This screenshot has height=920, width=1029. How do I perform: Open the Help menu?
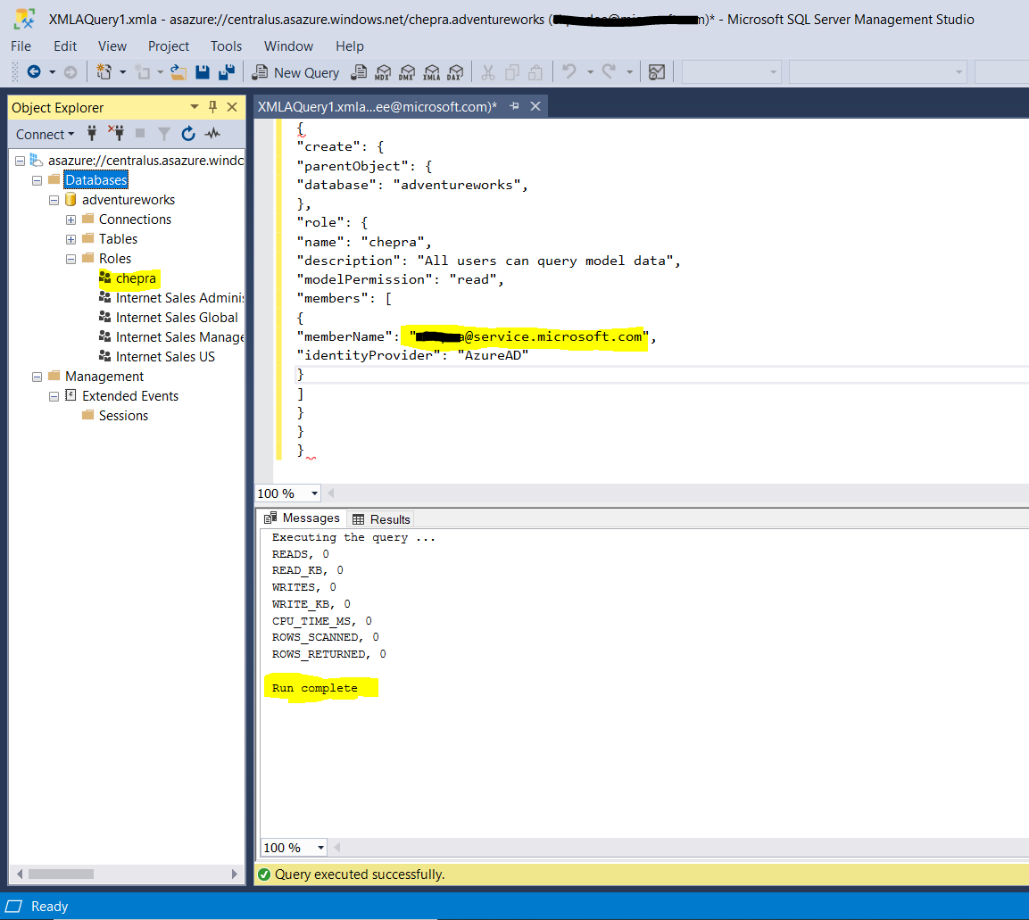(350, 46)
